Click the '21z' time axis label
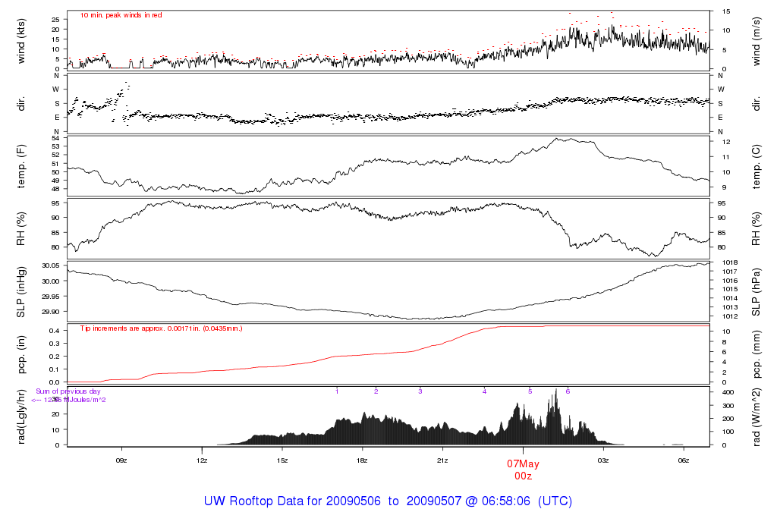Image resolution: width=777 pixels, height=531 pixels. coord(442,460)
